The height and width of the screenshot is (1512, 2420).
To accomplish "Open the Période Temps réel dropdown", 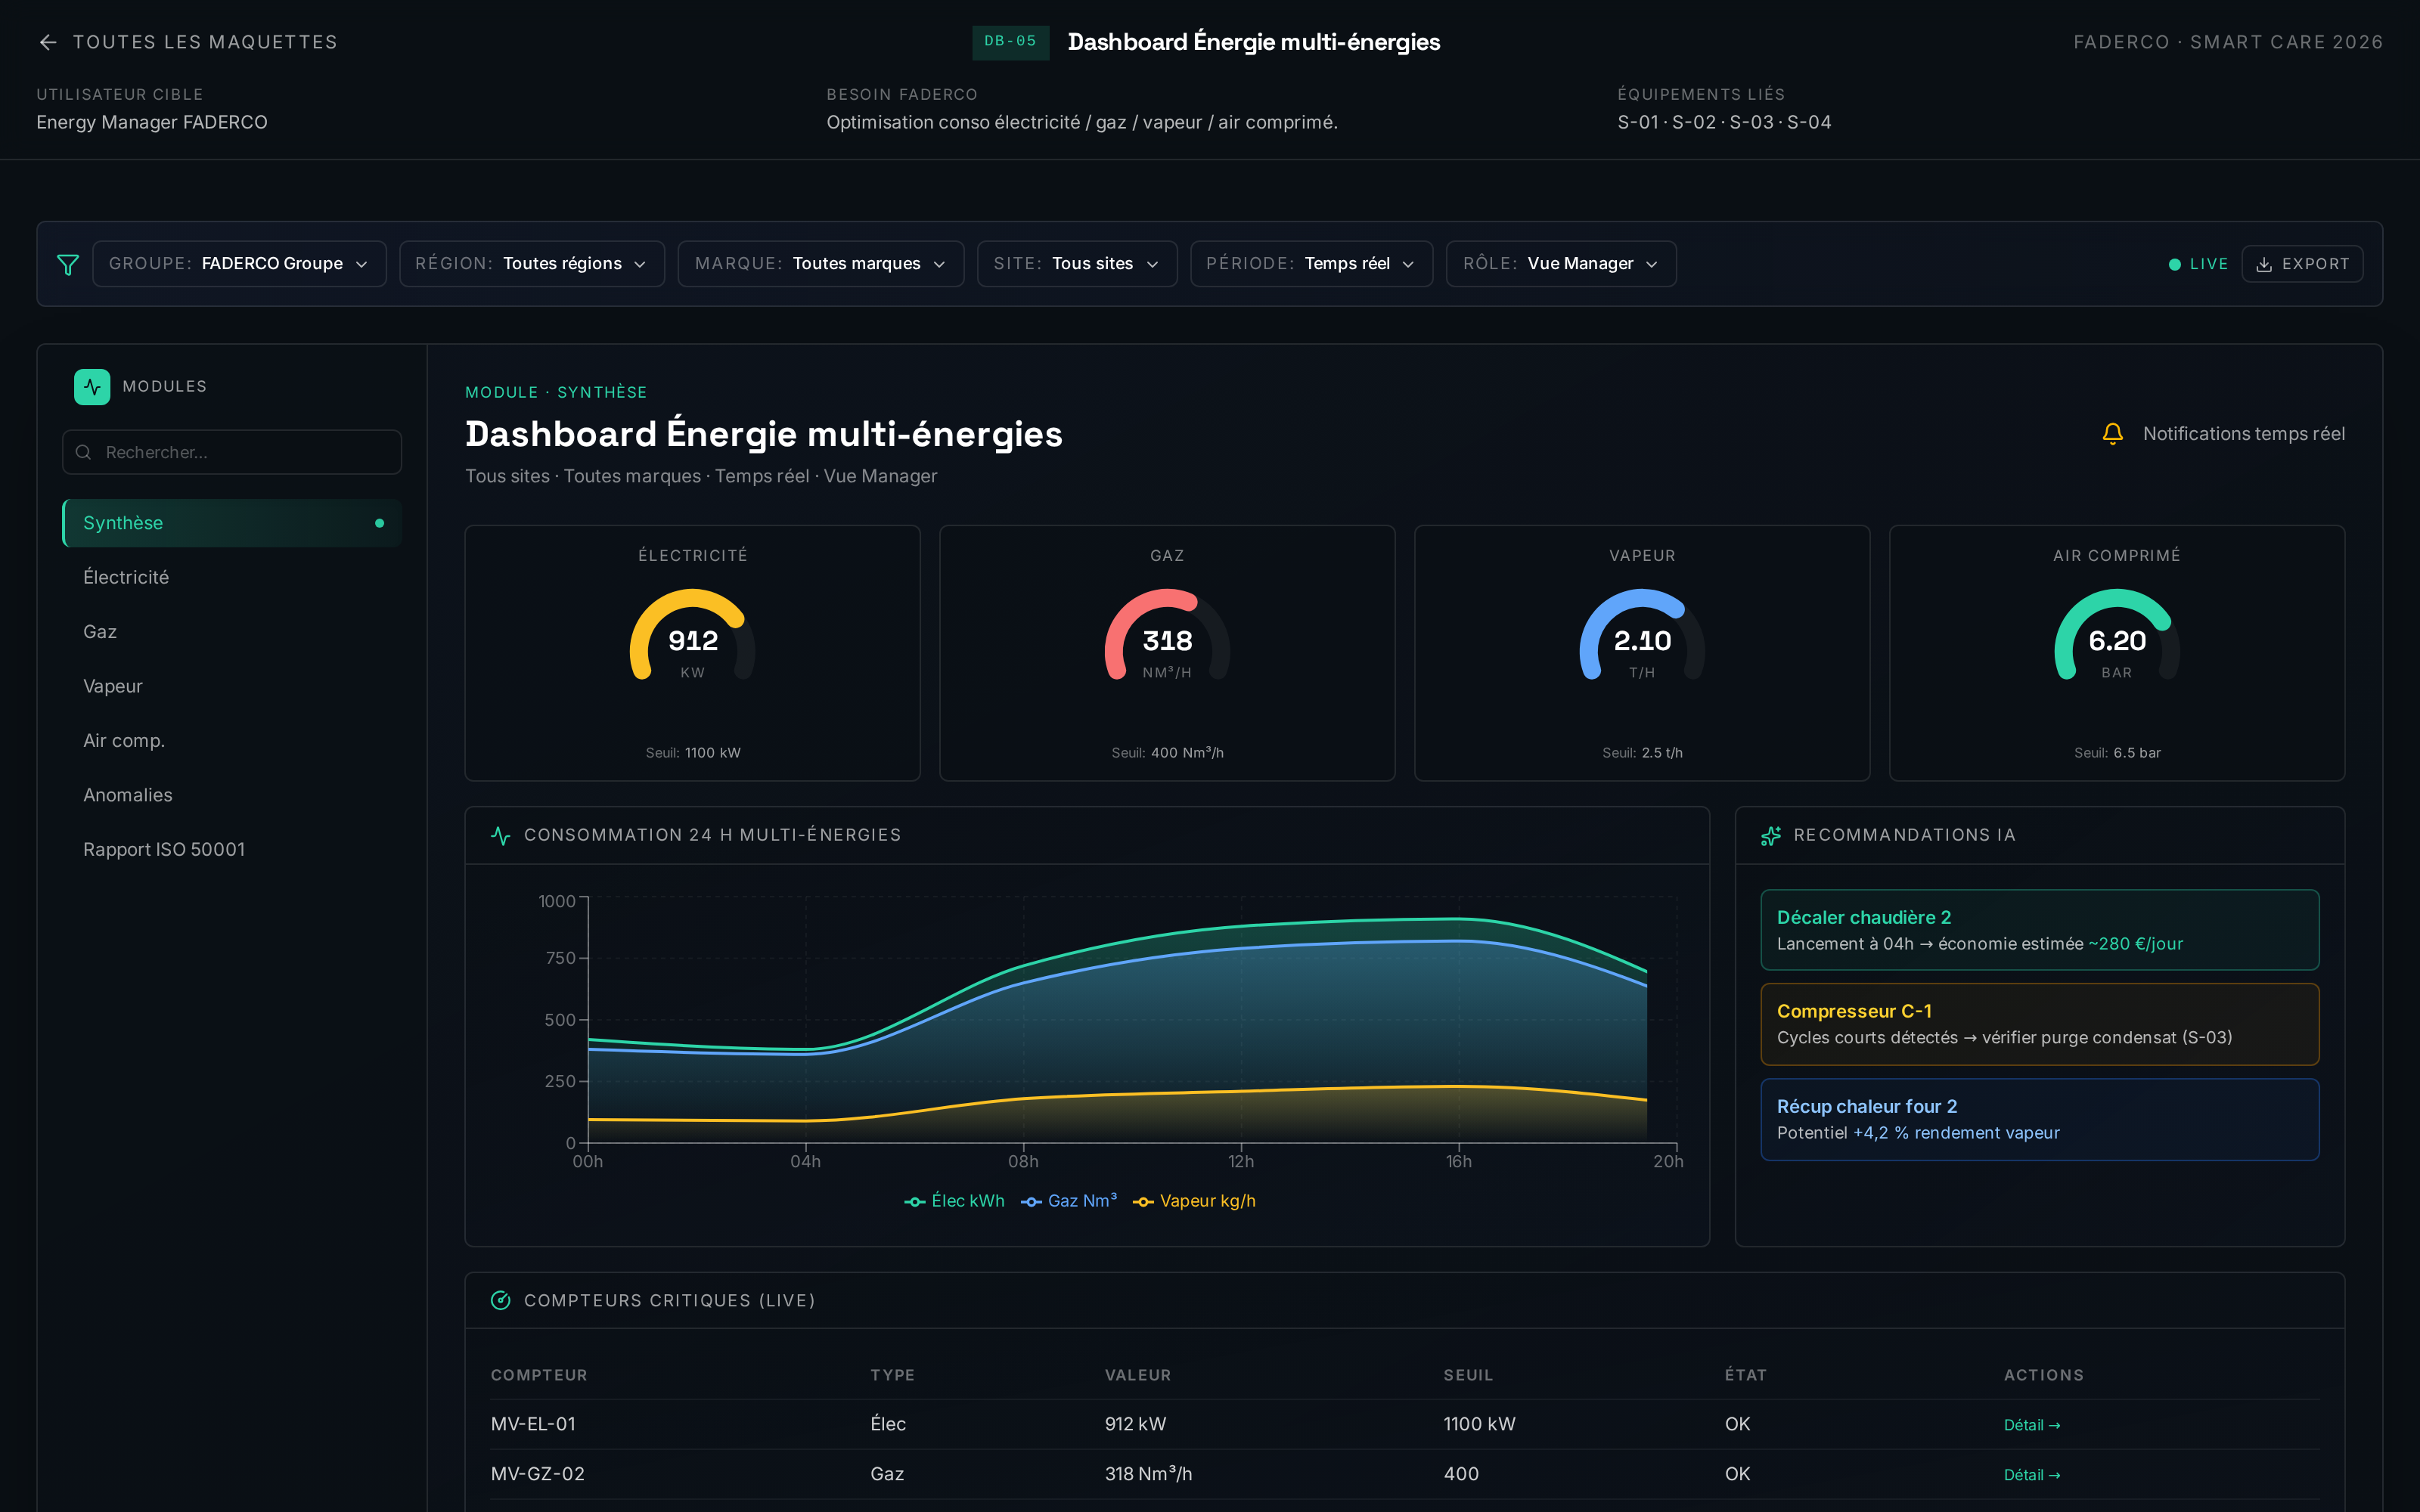I will click(x=1311, y=264).
